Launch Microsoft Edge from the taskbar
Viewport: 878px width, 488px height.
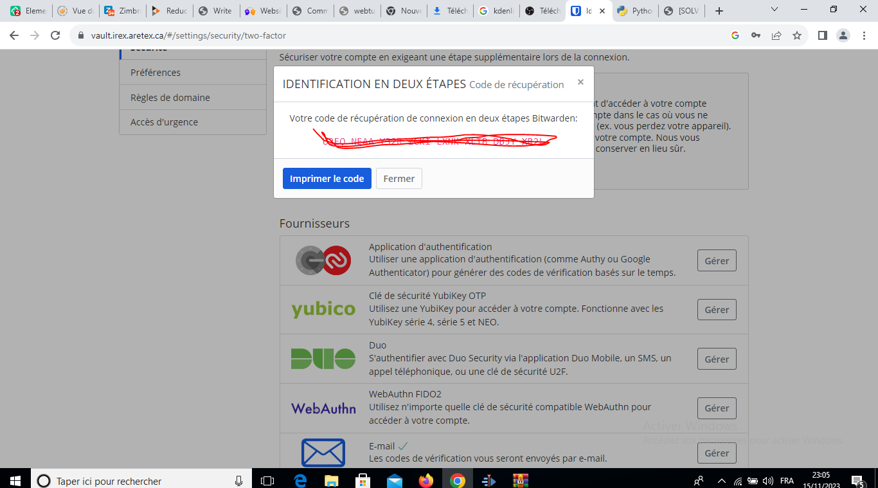(x=300, y=480)
